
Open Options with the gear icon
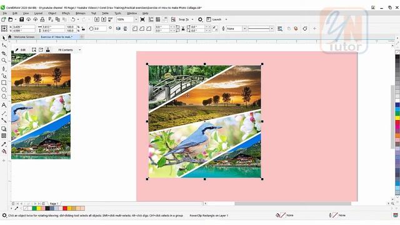pyautogui.click(x=200, y=19)
